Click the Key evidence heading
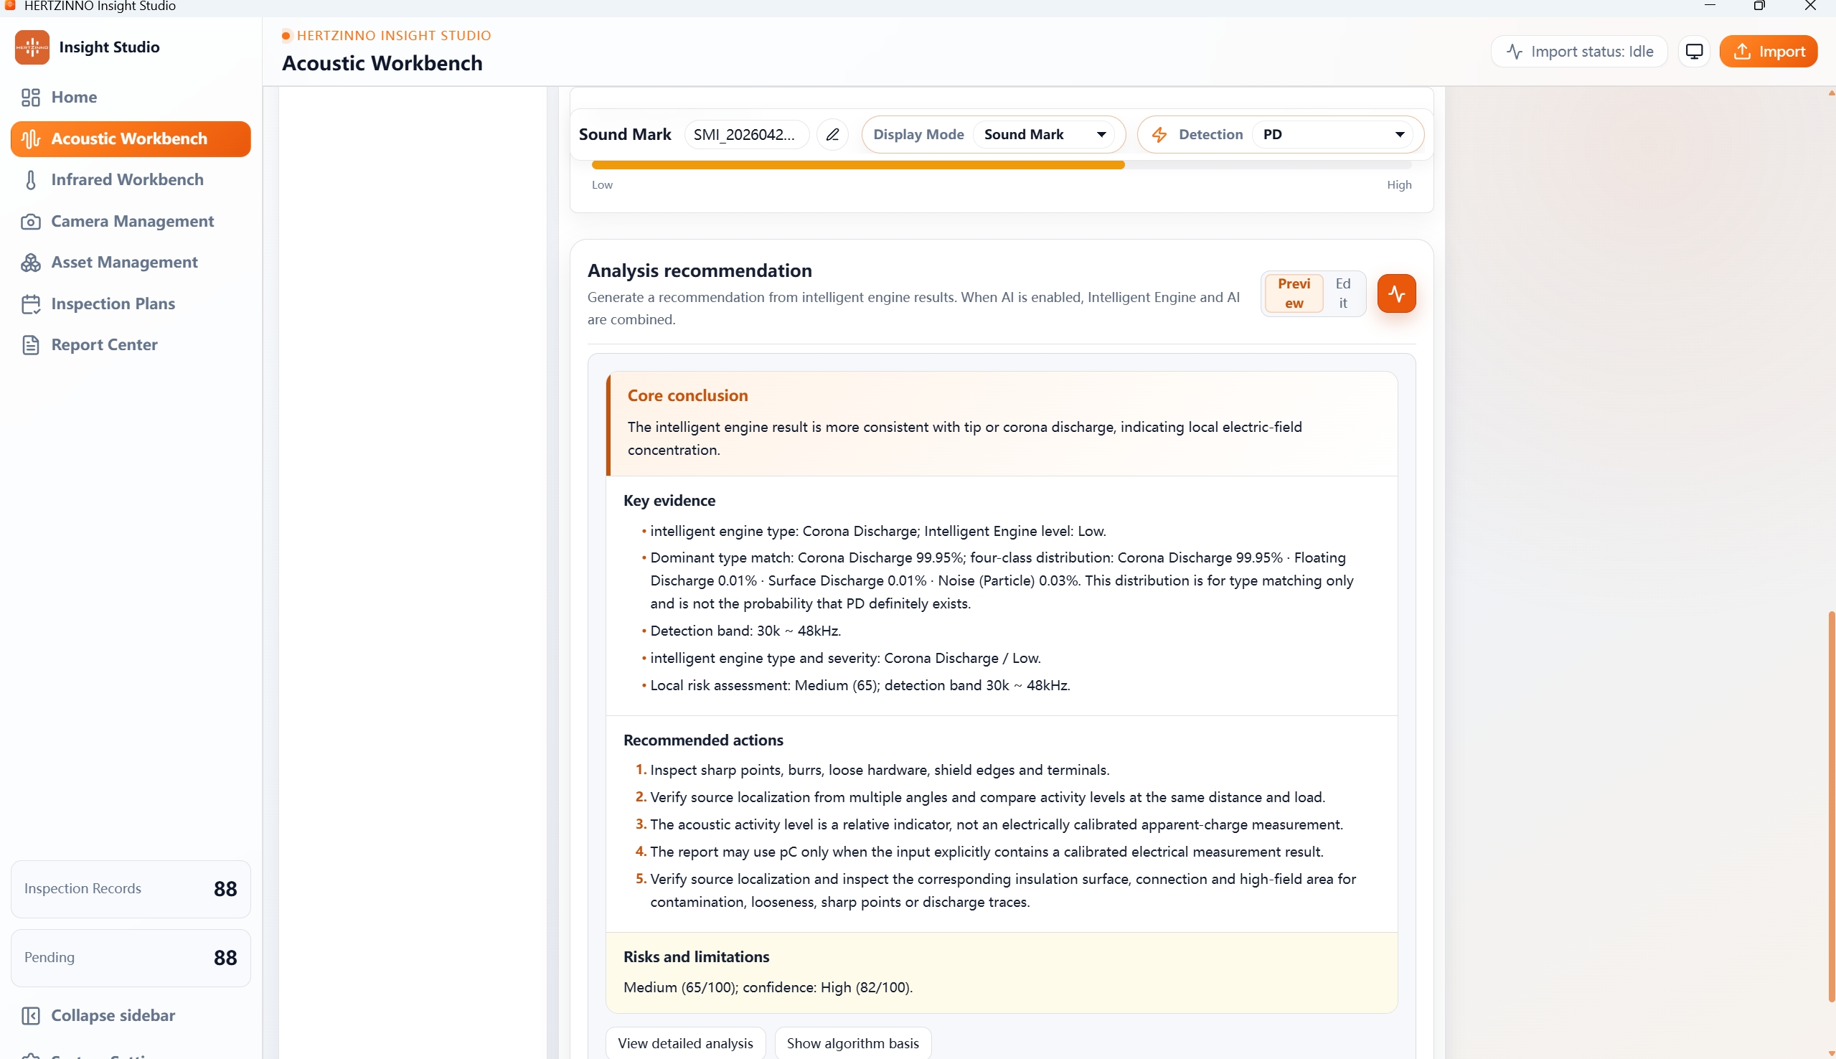 669,500
